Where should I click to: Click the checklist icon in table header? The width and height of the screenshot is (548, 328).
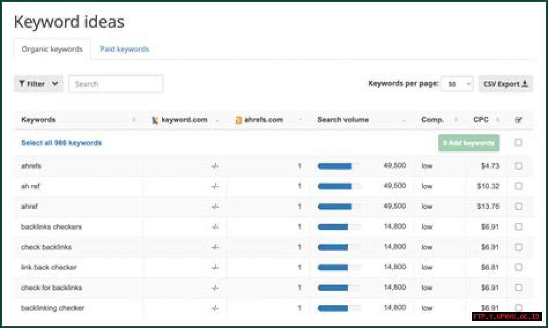[518, 120]
